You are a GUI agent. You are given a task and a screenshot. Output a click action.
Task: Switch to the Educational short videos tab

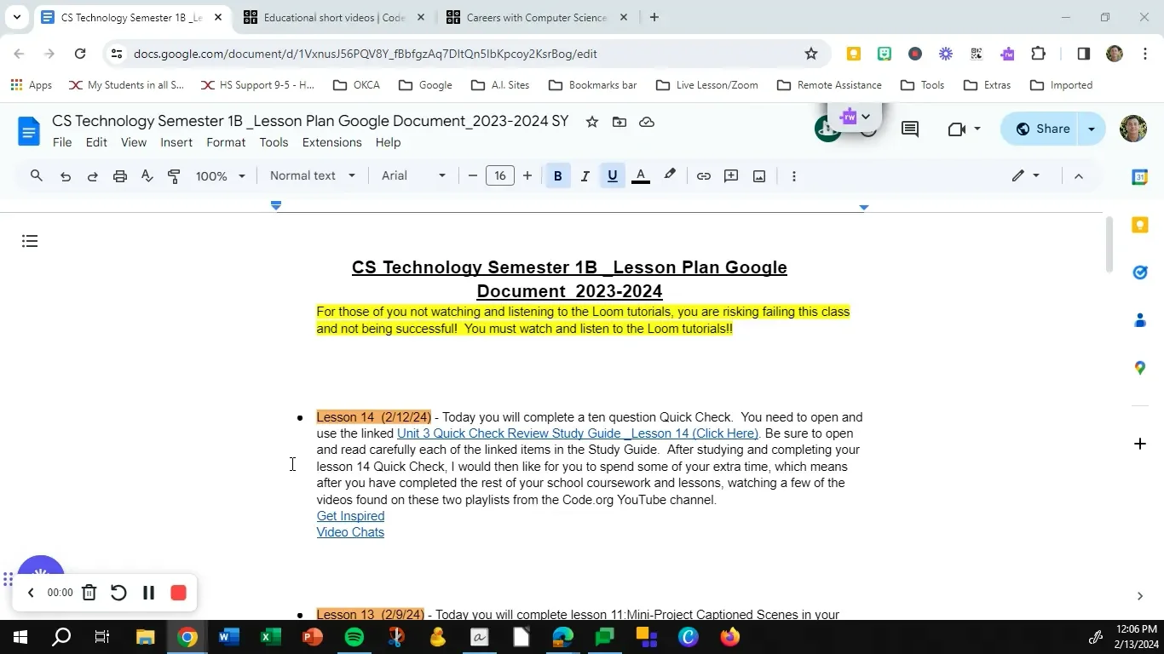(x=333, y=17)
